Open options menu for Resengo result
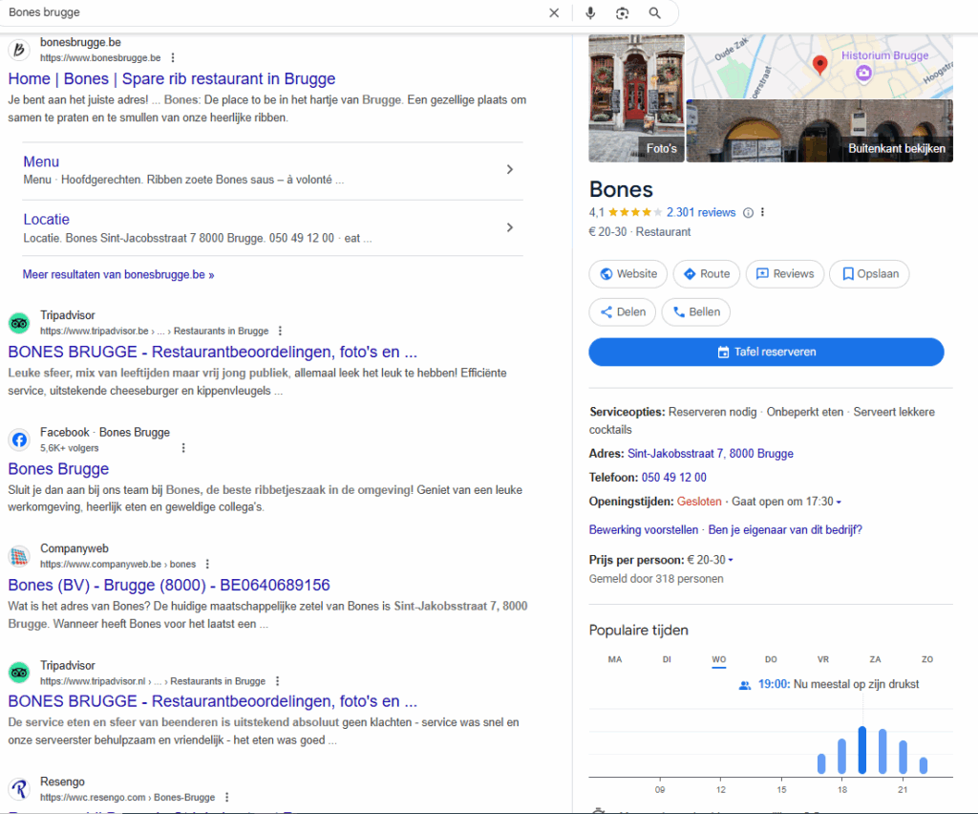The image size is (978, 814). (x=227, y=797)
